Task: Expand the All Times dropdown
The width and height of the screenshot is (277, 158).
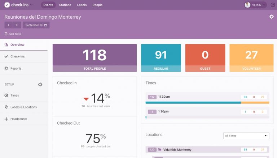Action: click(246, 136)
